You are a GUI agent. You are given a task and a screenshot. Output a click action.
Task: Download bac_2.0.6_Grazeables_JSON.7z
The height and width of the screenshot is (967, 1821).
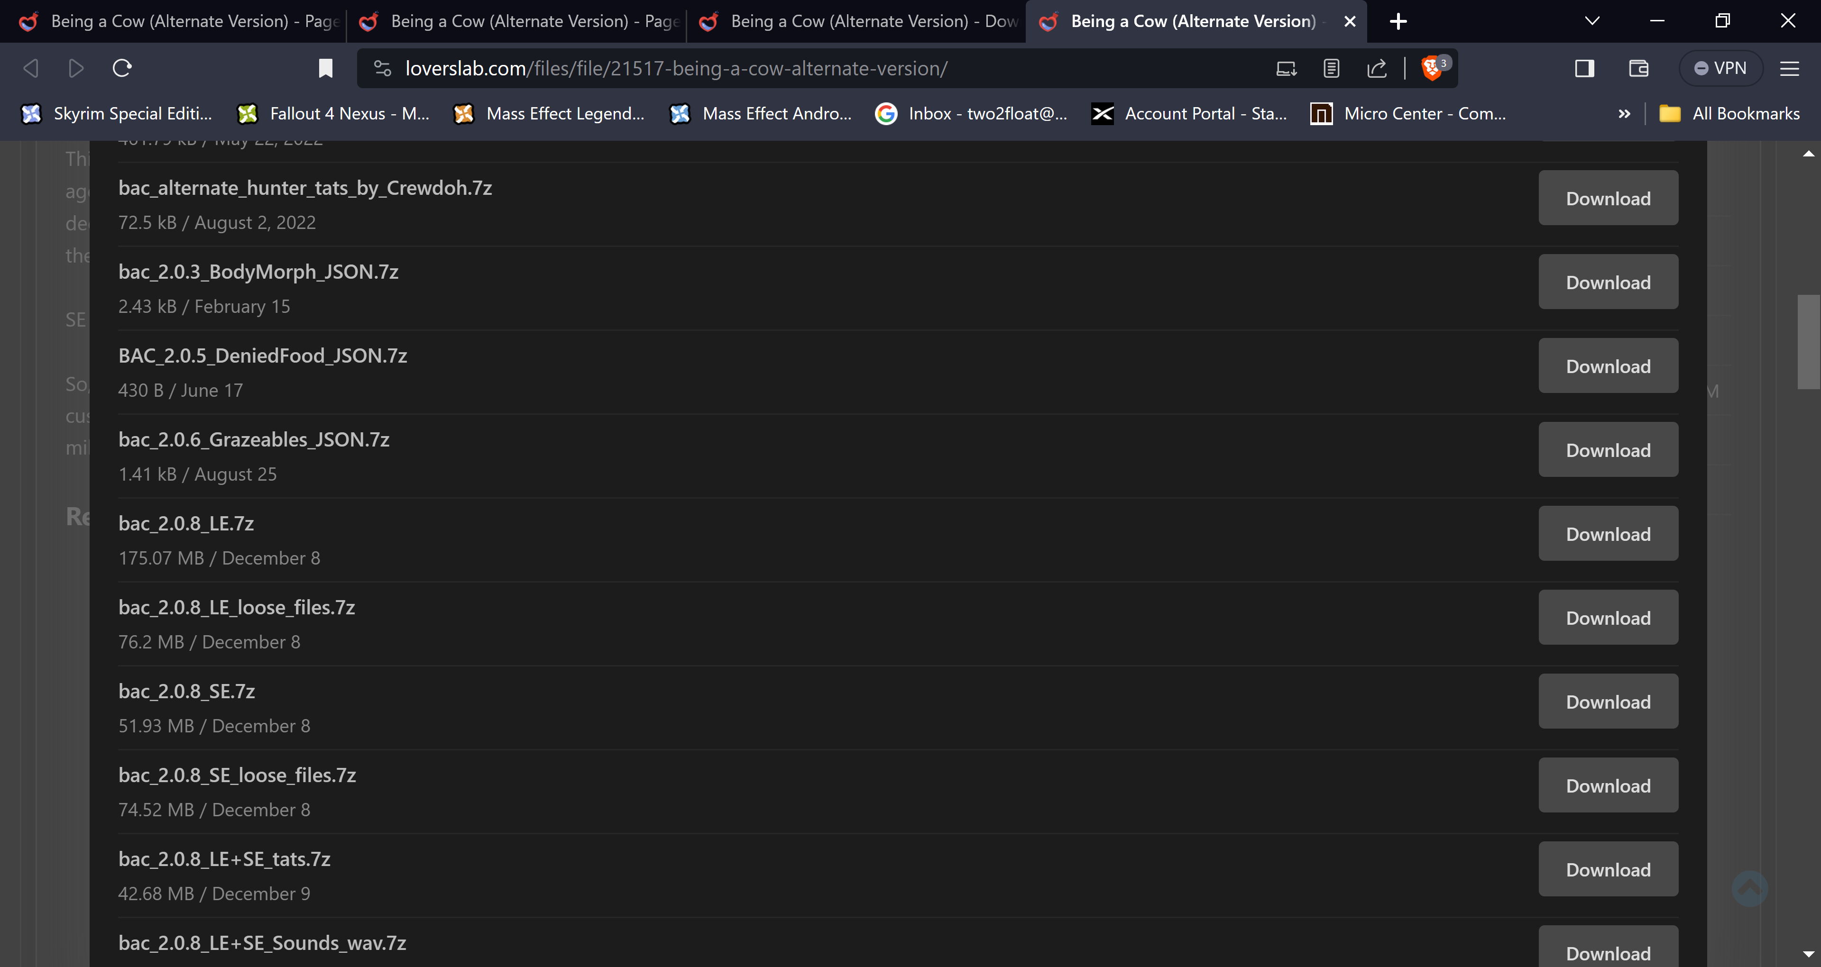pyautogui.click(x=1608, y=450)
